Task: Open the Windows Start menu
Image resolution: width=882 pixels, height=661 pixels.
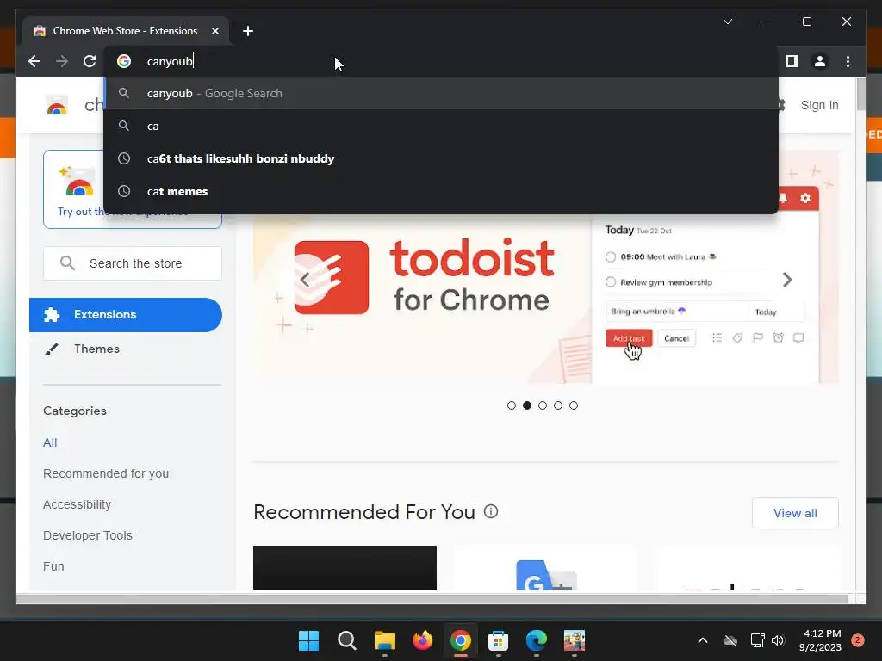Action: 308,640
